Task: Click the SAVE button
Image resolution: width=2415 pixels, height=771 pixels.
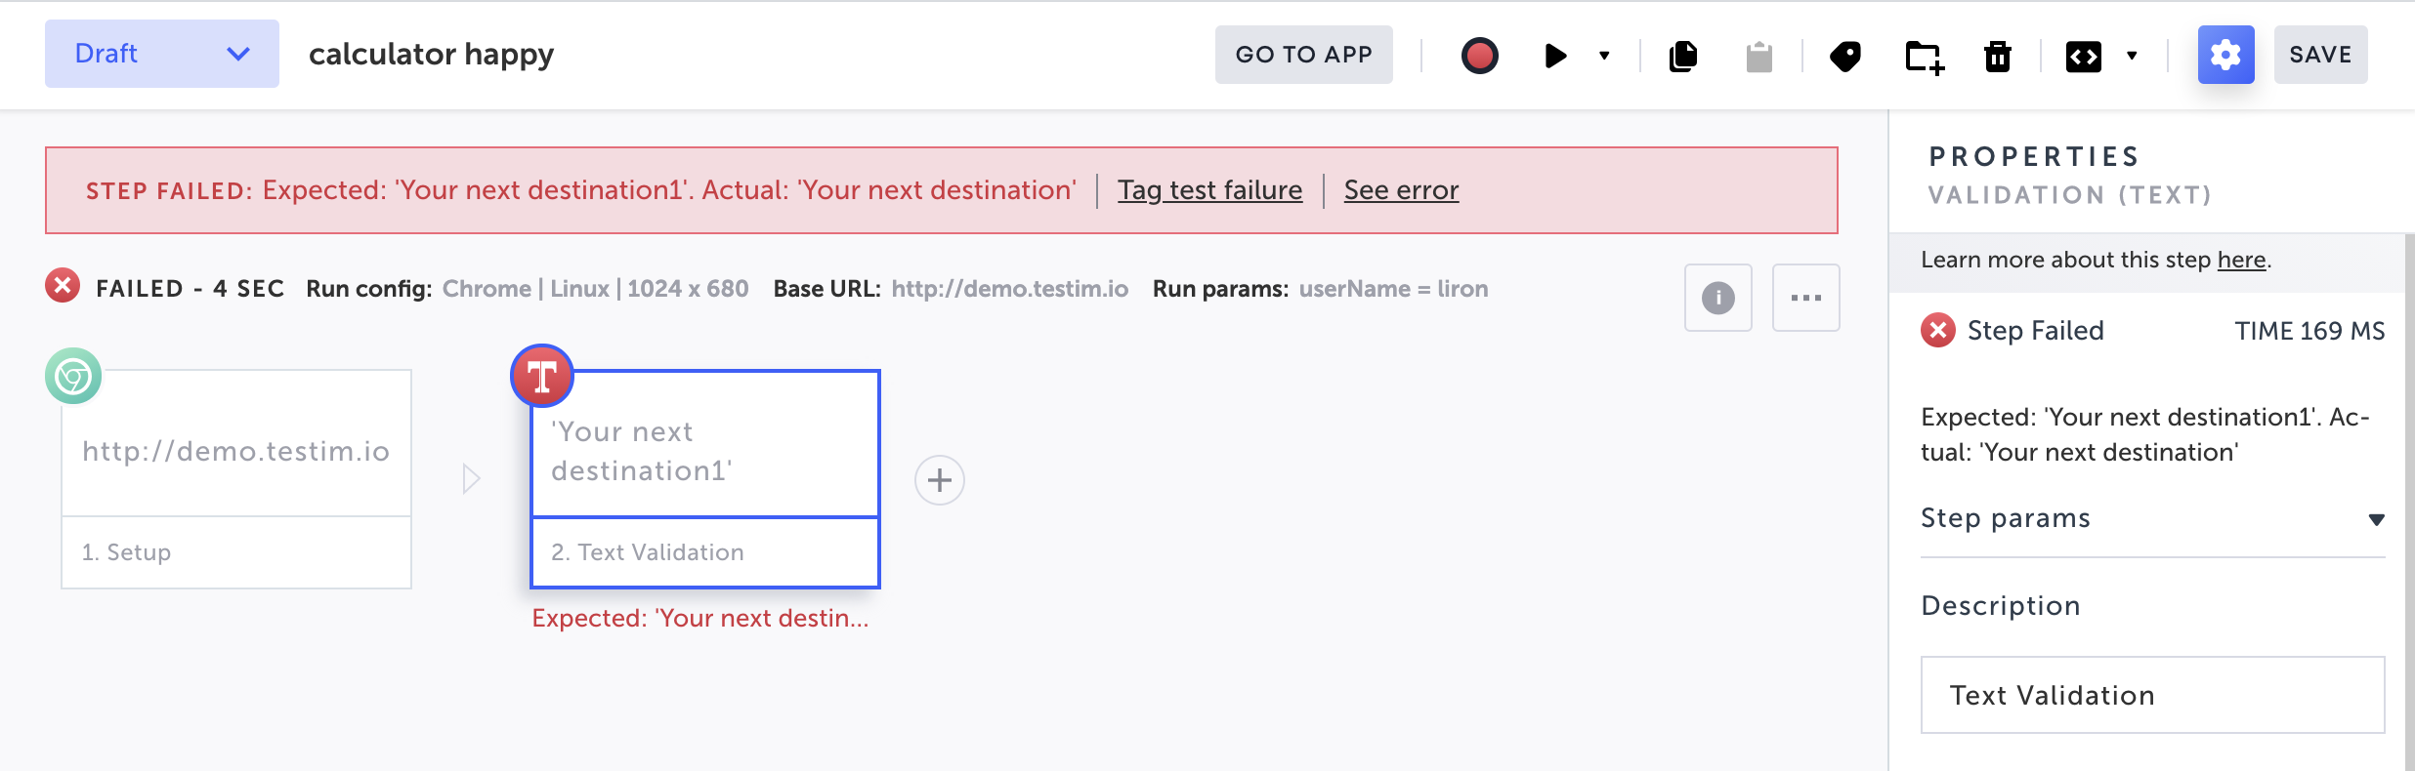Action: 2320,55
